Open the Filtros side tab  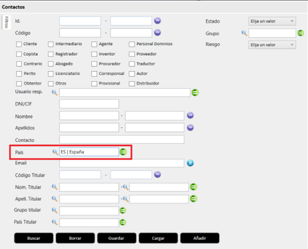pyautogui.click(x=7, y=23)
